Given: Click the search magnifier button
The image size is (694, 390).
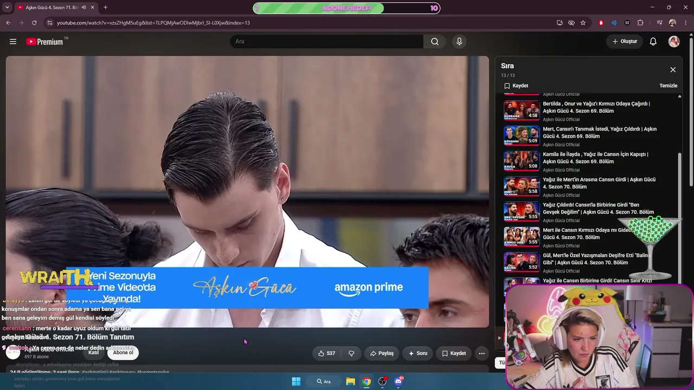Looking at the screenshot, I should point(435,42).
